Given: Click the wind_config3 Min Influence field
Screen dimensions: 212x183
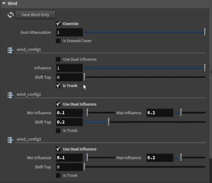Looking at the screenshot, I should 69,158.
